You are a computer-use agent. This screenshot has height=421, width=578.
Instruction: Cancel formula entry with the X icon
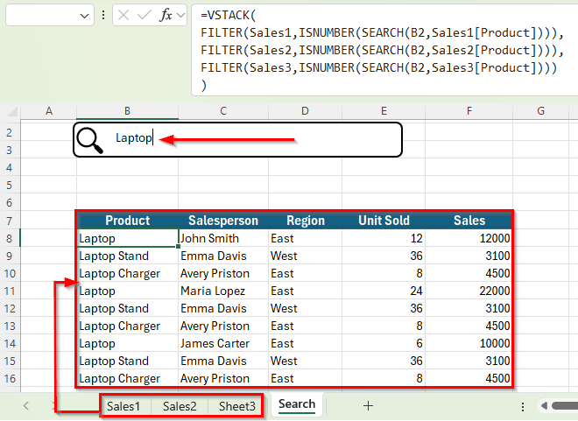pyautogui.click(x=123, y=15)
